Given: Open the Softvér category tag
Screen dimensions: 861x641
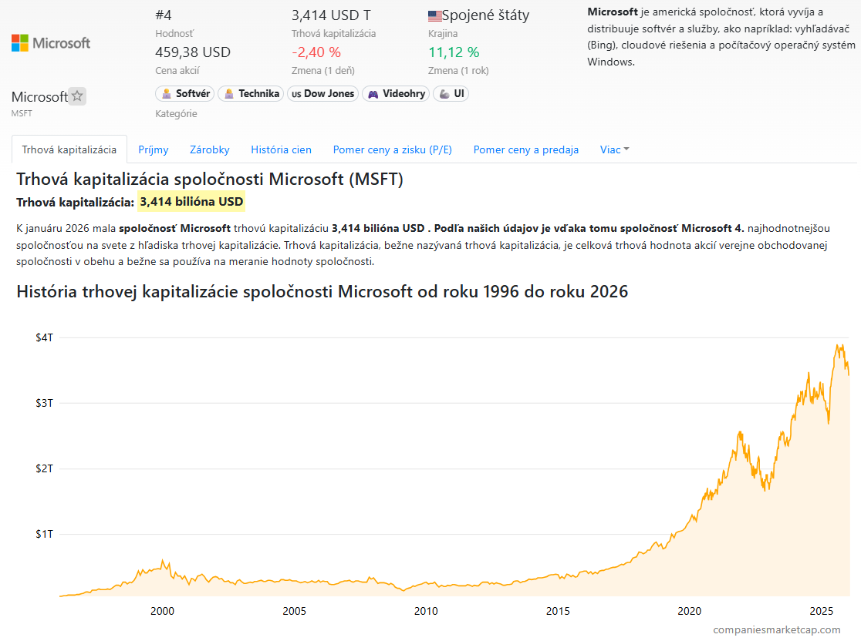Looking at the screenshot, I should click(x=185, y=94).
